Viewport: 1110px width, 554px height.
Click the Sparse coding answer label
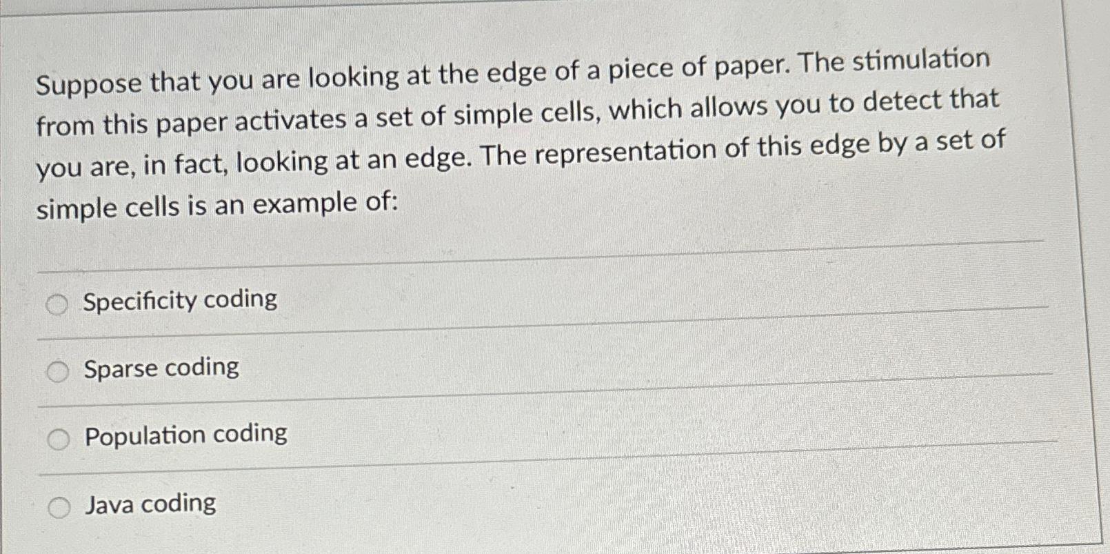[x=161, y=368]
